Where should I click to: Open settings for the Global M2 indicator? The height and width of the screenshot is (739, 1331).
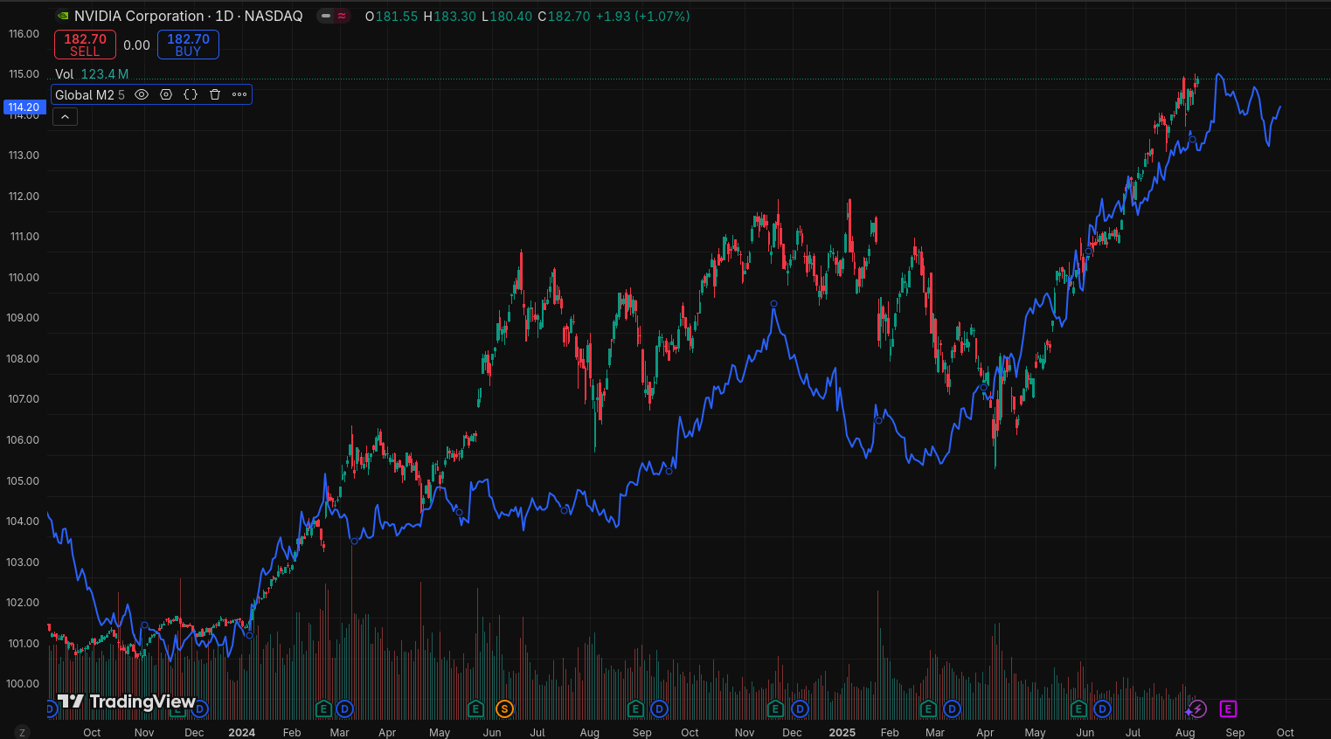point(166,94)
